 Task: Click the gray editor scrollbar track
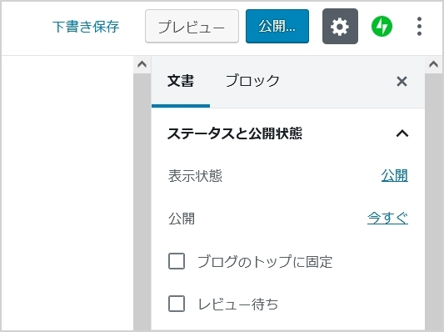point(142,201)
